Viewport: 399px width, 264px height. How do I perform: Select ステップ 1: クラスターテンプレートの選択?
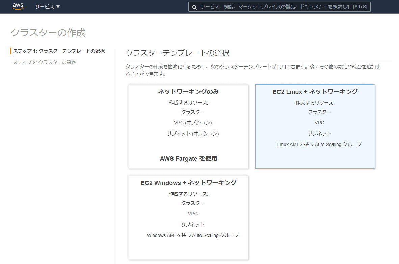point(59,51)
